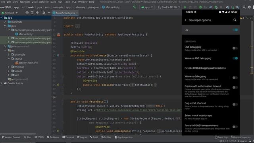This screenshot has width=254, height=143.
Task: Expand Gradle Scripts node
Action: [x=2, y=83]
